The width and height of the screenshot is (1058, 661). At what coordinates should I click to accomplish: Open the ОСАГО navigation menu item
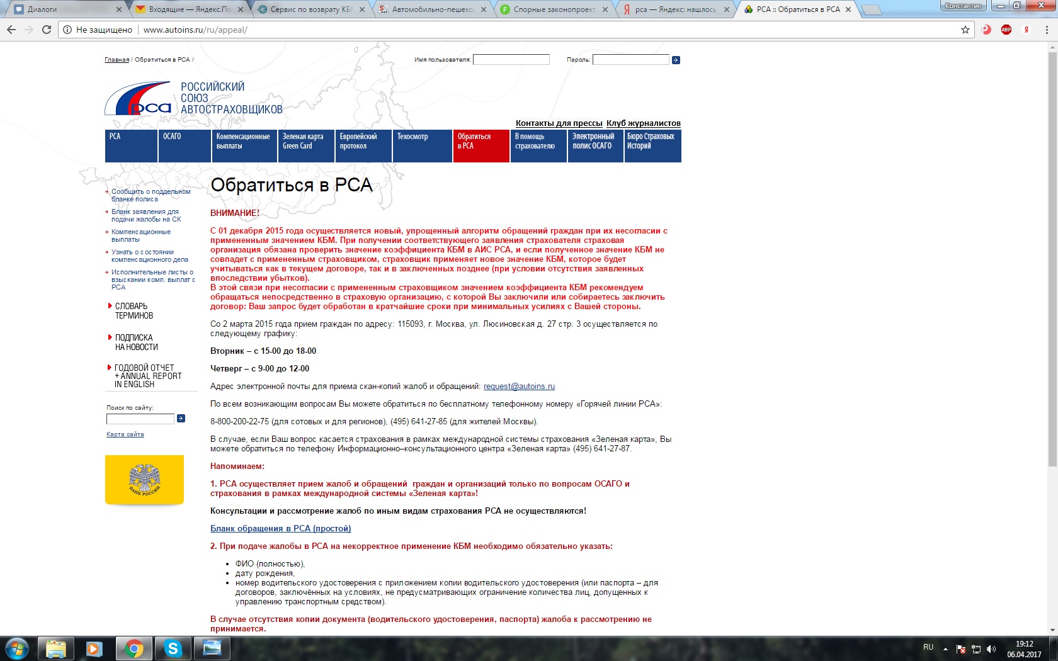click(184, 145)
